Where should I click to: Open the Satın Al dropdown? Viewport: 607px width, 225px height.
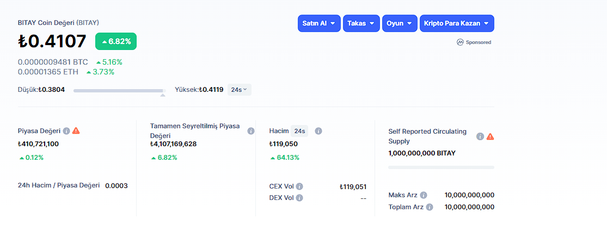pos(319,23)
